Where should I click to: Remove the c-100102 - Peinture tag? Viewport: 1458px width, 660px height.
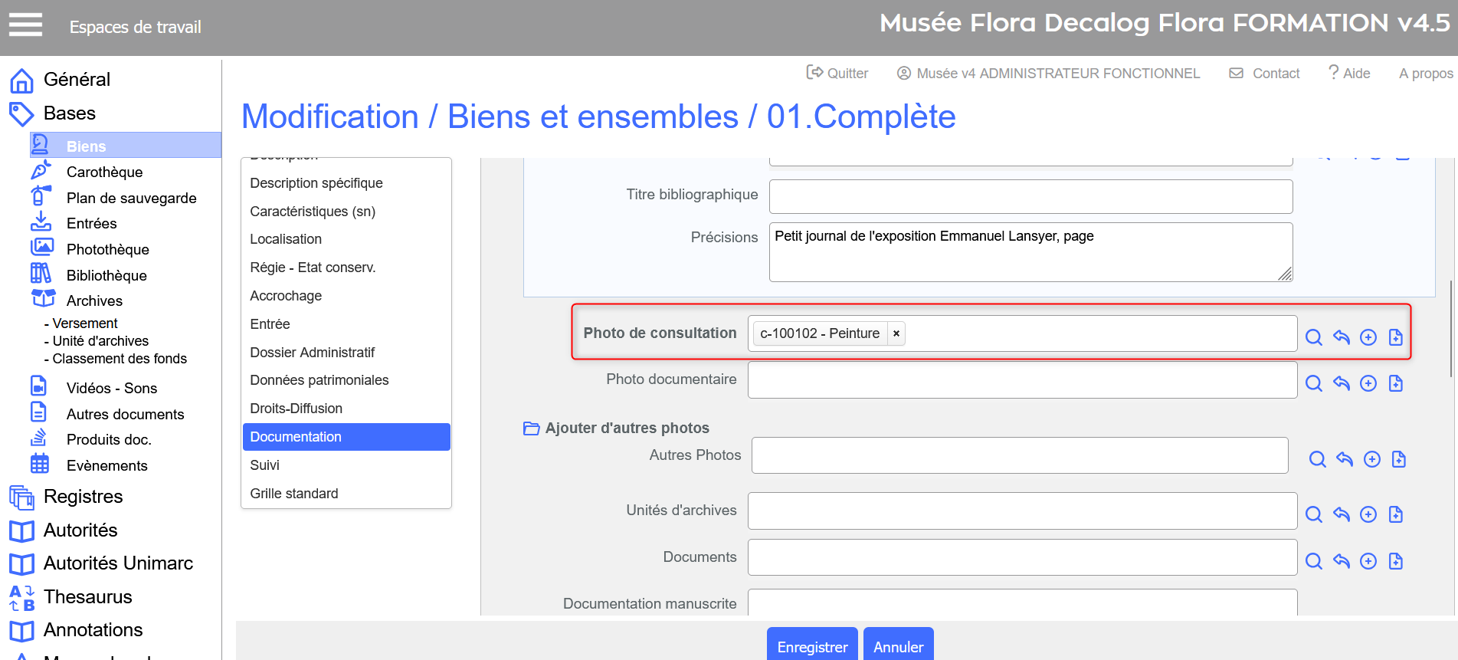(896, 333)
